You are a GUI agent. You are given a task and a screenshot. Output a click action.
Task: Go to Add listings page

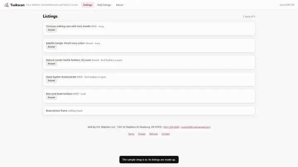click(104, 5)
